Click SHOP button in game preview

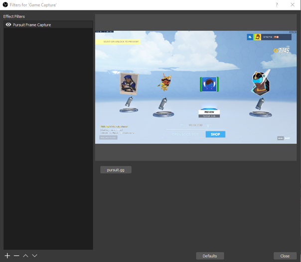tap(215, 134)
